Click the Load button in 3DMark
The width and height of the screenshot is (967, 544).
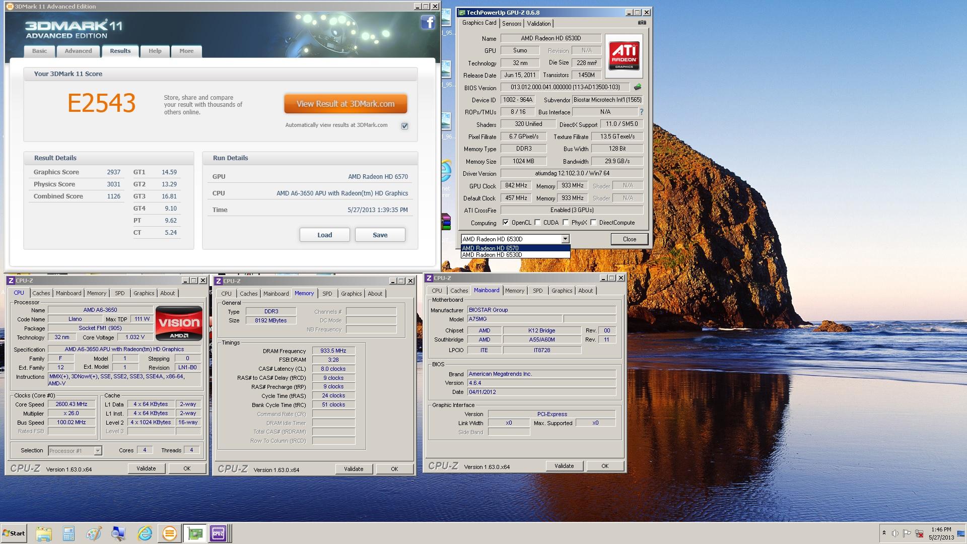325,235
